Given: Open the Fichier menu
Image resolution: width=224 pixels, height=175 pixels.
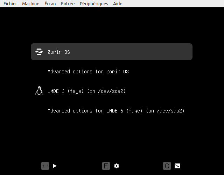Looking at the screenshot, I should tap(10, 3).
